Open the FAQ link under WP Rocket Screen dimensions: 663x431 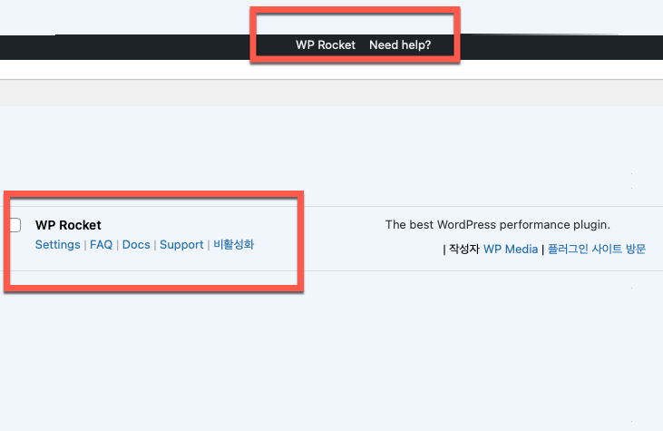coord(101,244)
